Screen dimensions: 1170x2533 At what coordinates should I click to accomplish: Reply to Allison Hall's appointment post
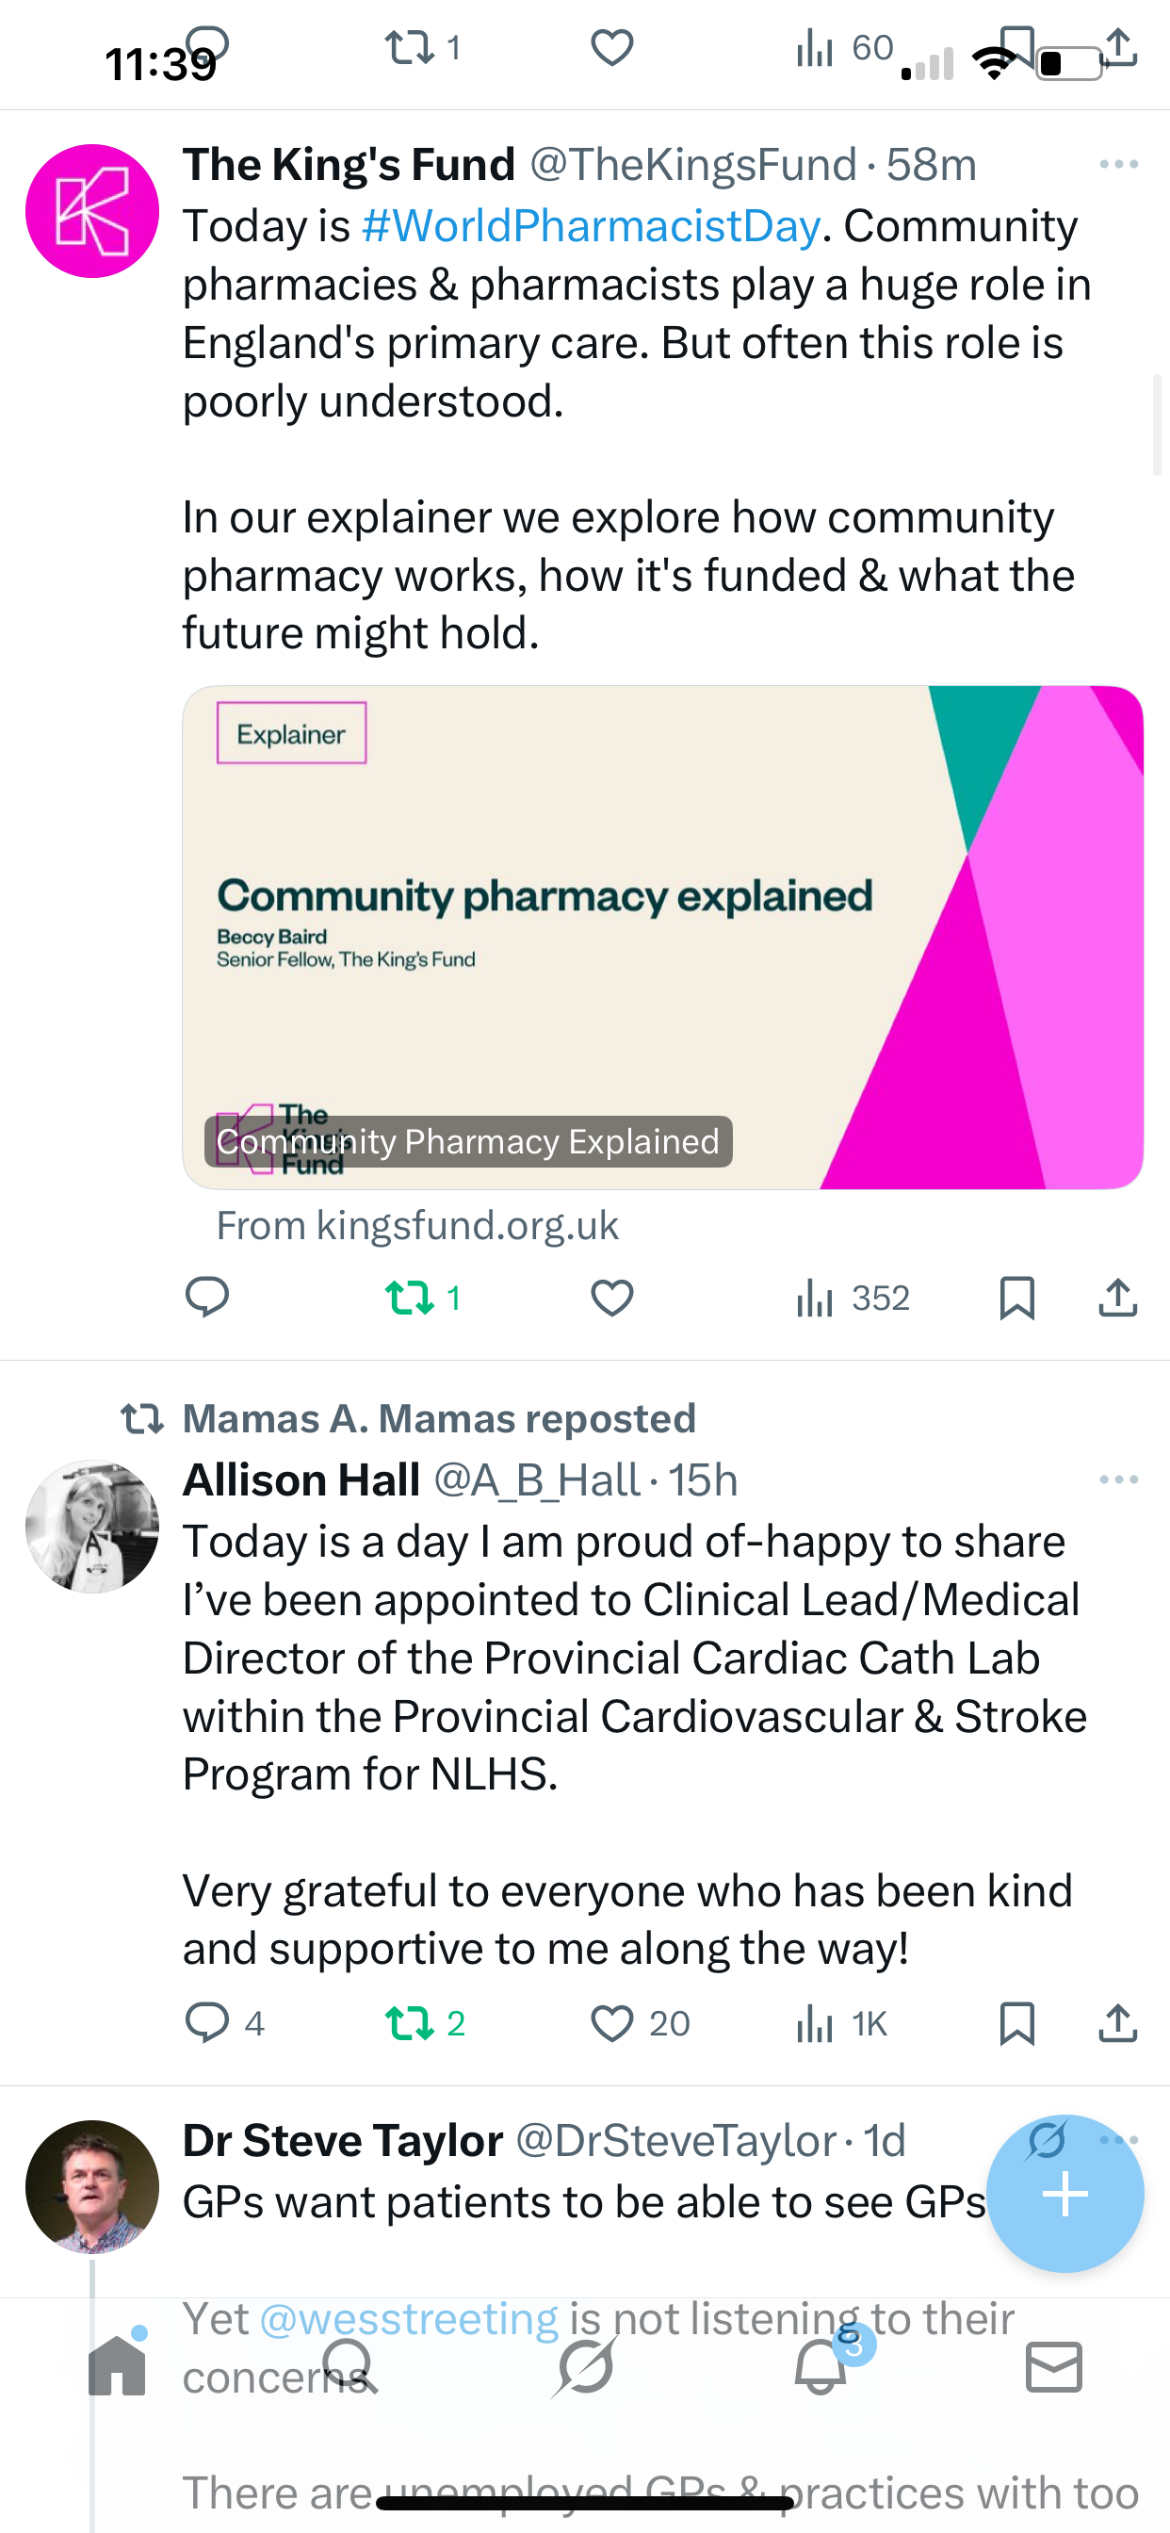click(207, 2022)
